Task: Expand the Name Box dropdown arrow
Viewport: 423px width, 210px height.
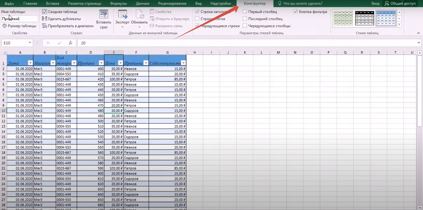Action: (30, 43)
